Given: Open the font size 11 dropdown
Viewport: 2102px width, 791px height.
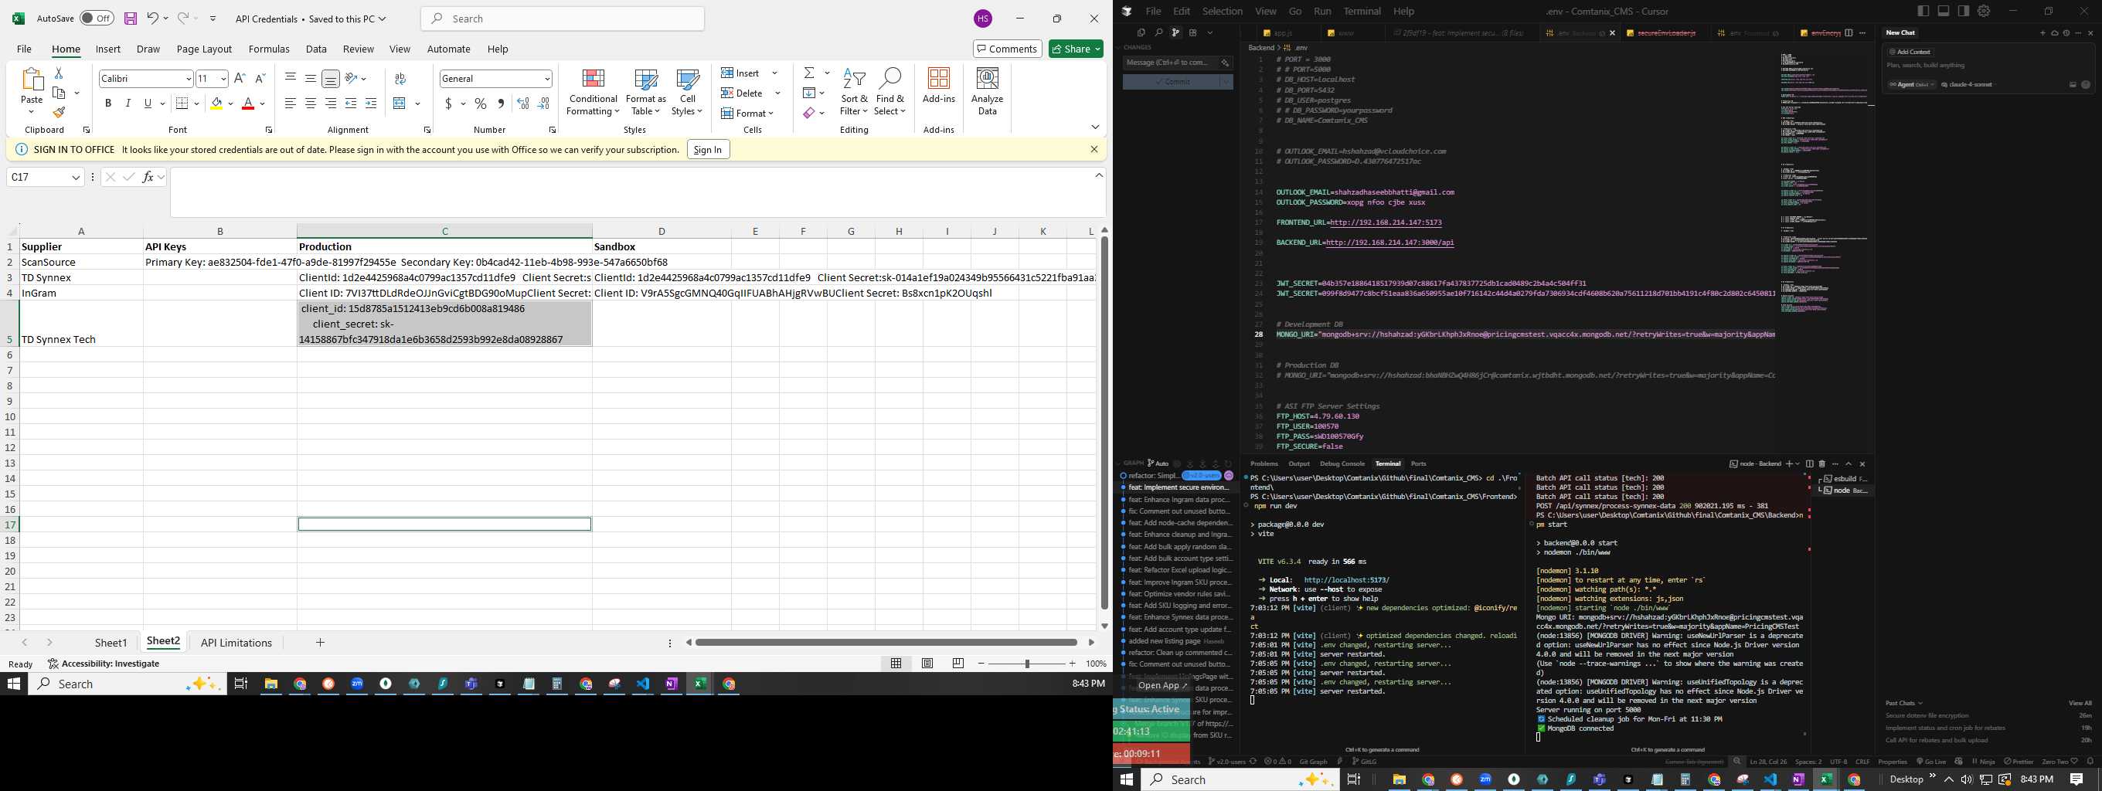Looking at the screenshot, I should (x=223, y=79).
